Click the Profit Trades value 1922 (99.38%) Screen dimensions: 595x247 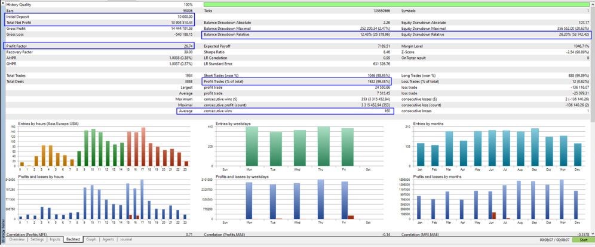point(378,82)
